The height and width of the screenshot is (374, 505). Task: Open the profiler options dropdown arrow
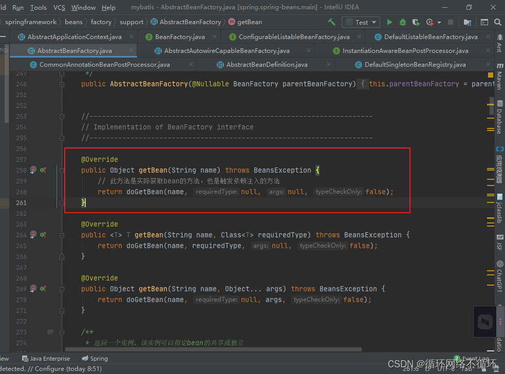click(439, 23)
